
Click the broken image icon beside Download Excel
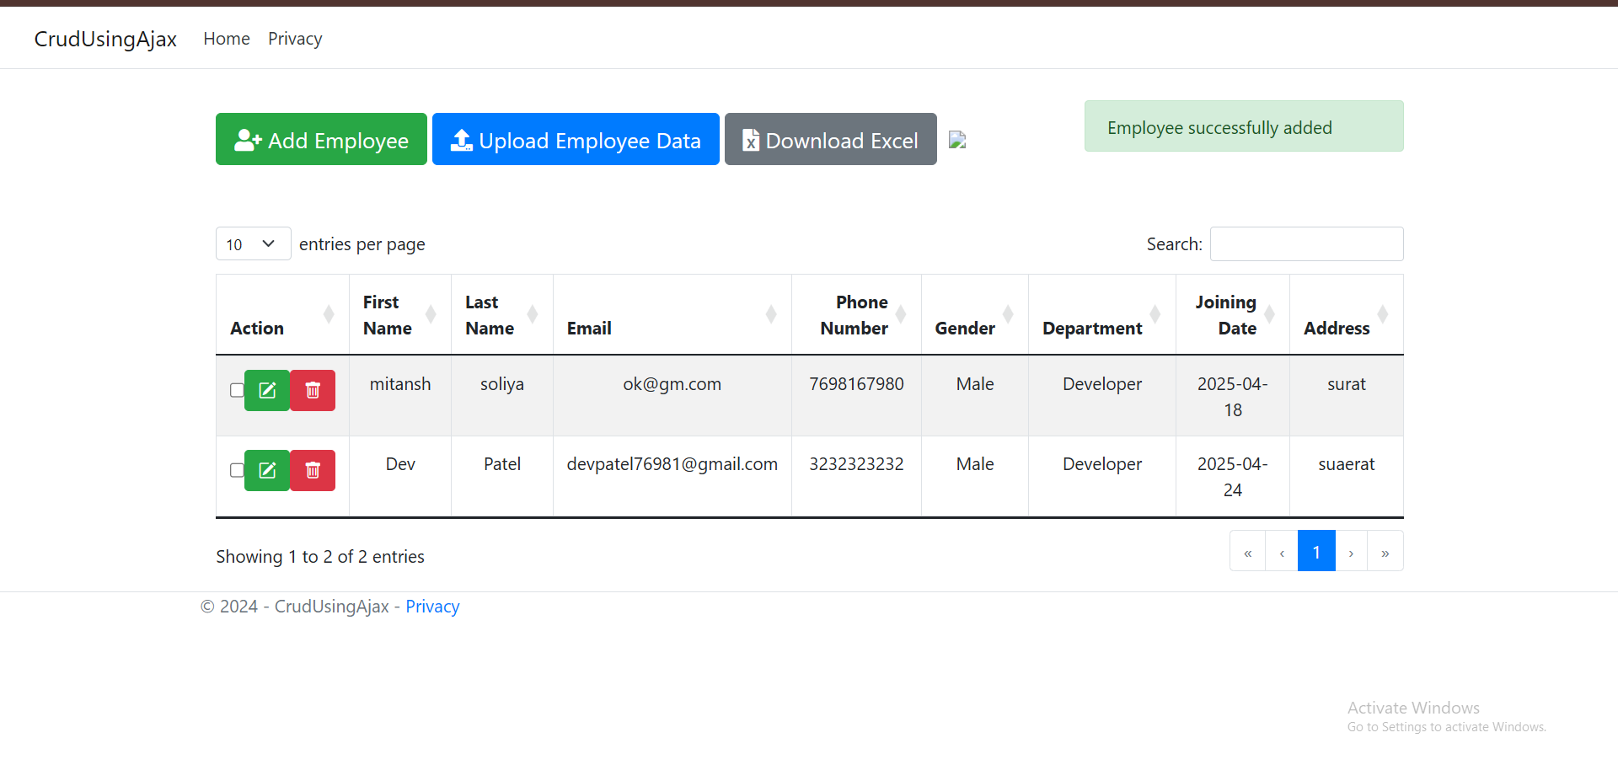coord(957,140)
